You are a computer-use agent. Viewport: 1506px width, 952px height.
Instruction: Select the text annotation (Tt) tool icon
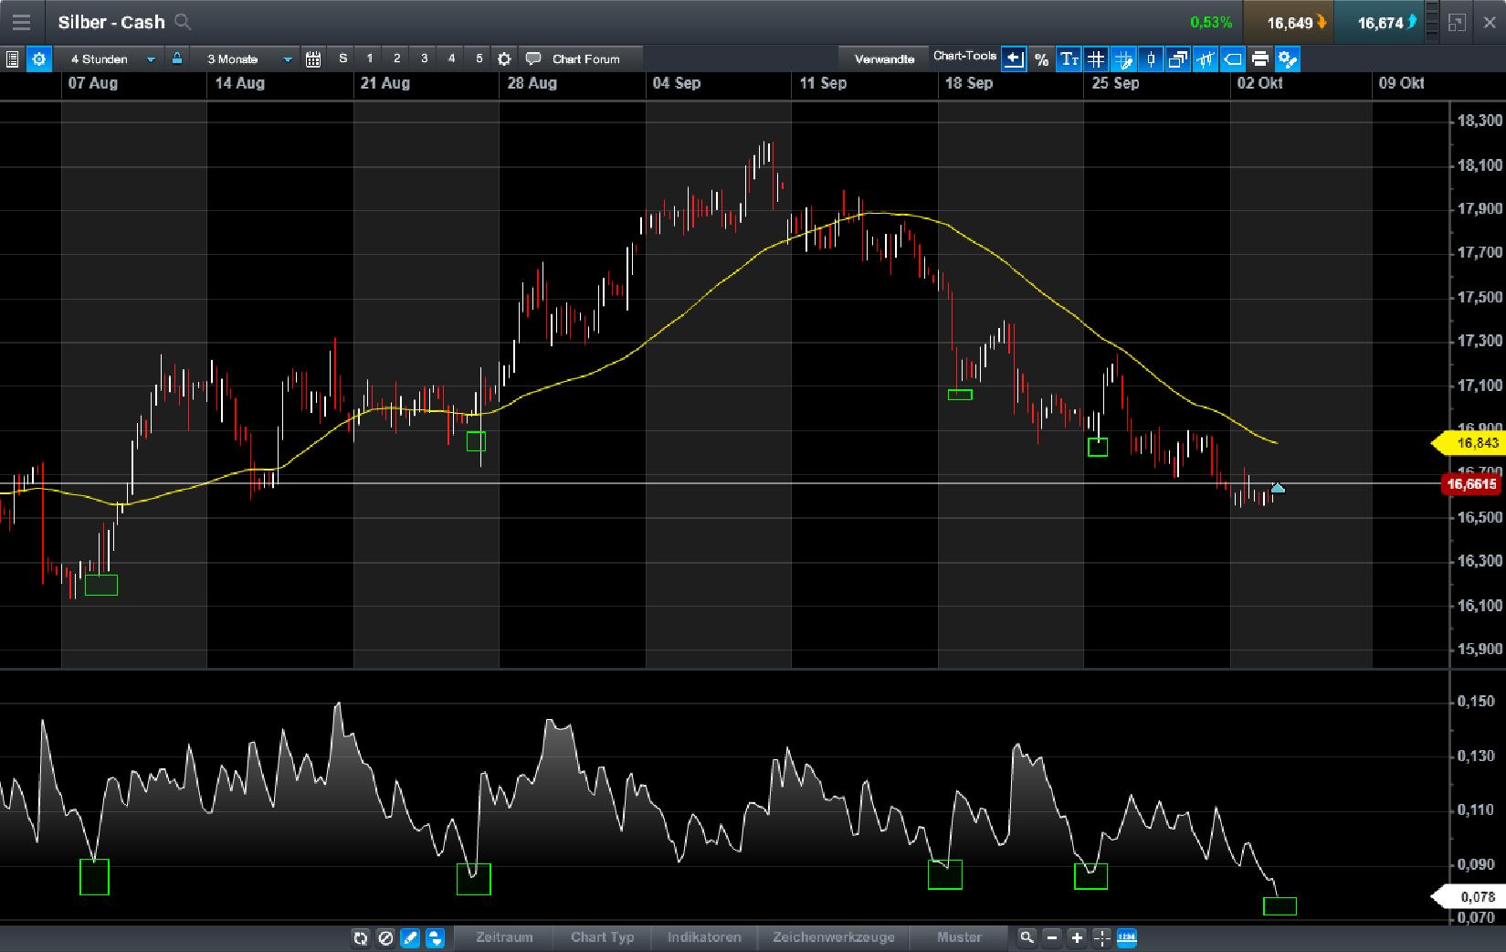click(1068, 58)
